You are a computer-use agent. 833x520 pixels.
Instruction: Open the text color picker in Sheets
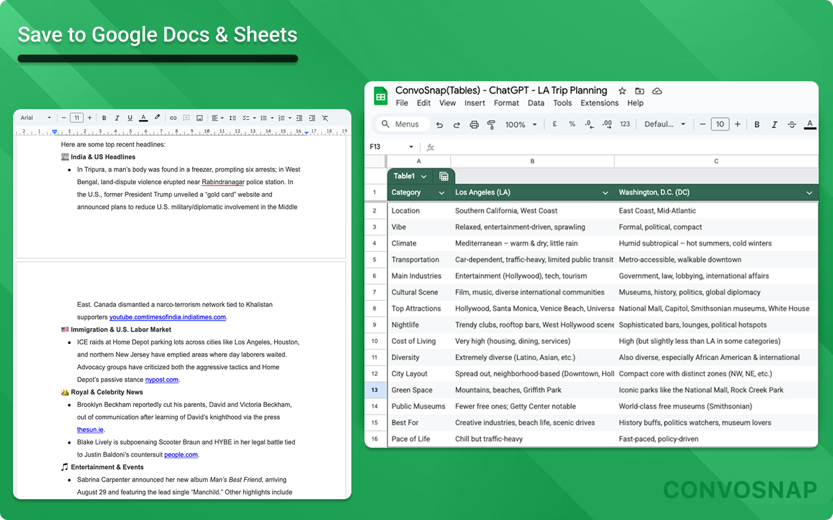[810, 124]
